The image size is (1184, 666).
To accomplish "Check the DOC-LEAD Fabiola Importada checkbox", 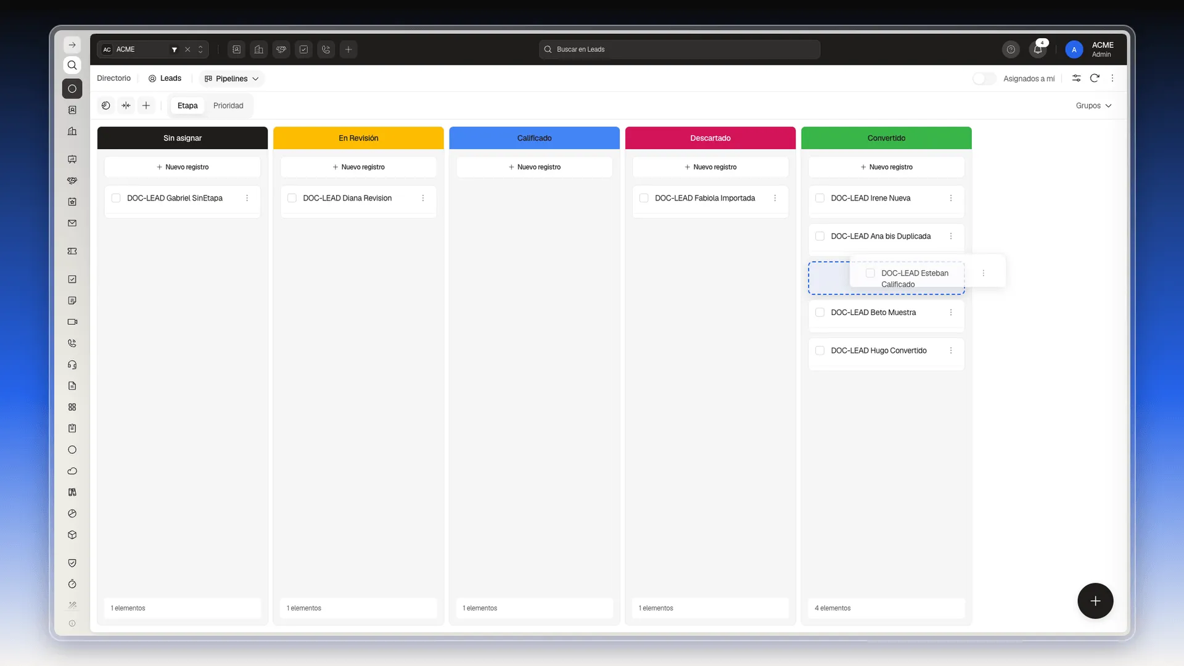I will click(644, 198).
